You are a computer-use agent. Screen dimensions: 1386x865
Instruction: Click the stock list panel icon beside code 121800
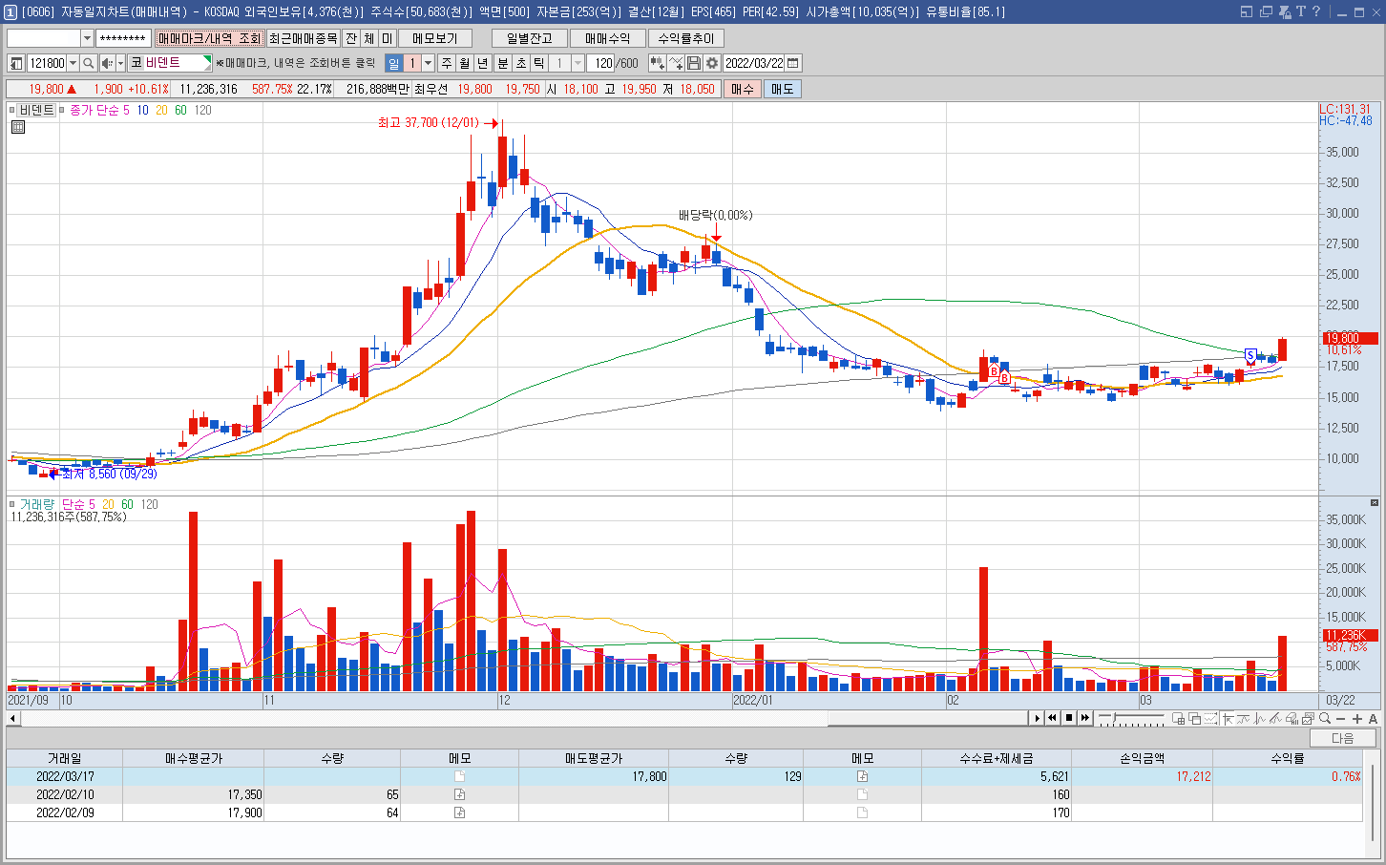16,63
